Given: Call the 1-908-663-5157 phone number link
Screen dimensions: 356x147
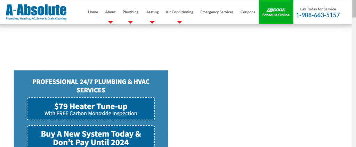Looking at the screenshot, I should coord(318,15).
